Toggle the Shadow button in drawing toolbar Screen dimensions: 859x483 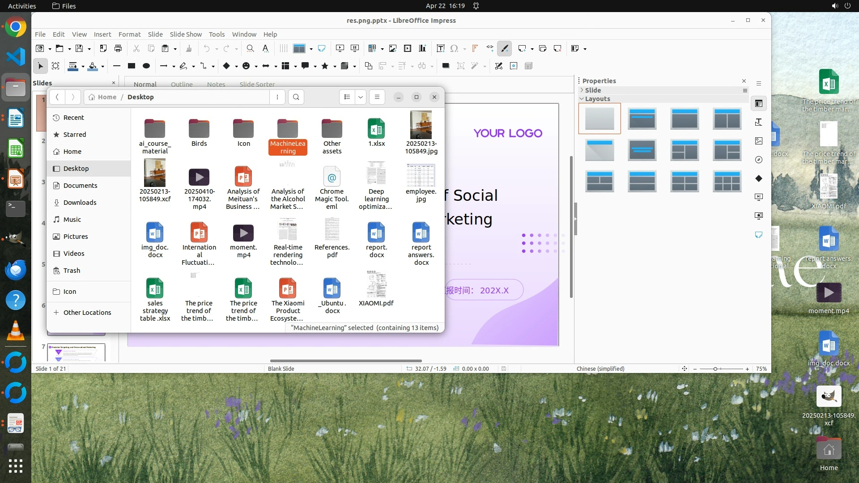446,66
